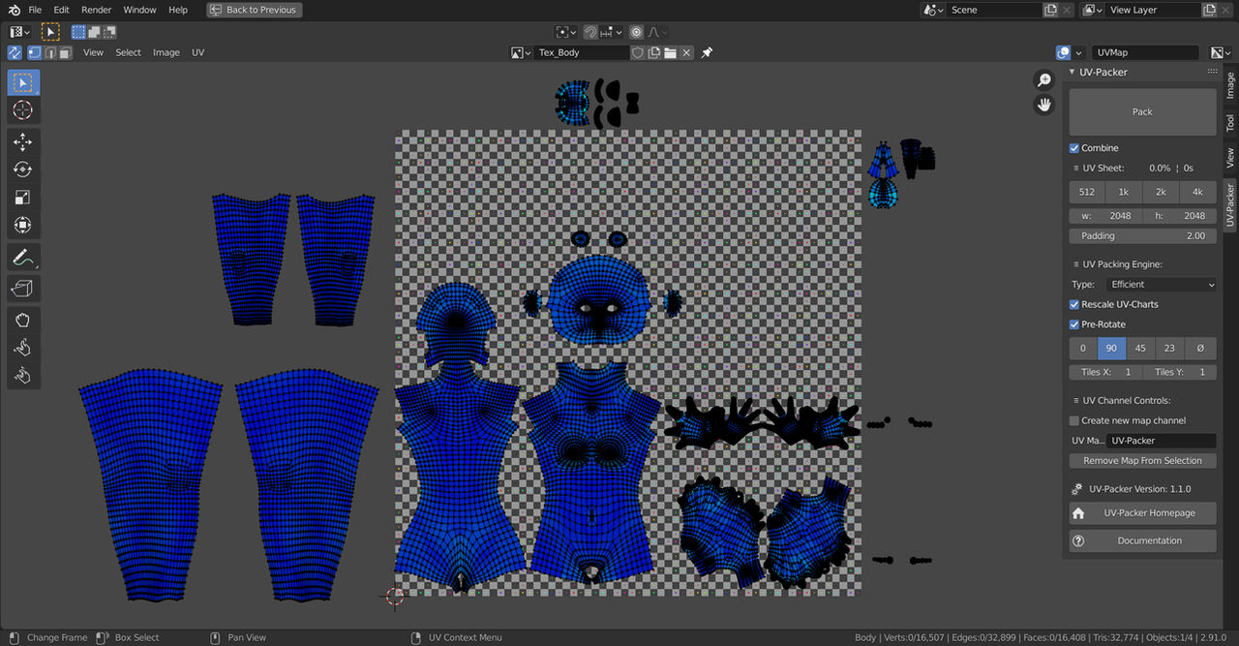Uncheck Rescale UV-Charts
The image size is (1239, 646).
coord(1074,304)
